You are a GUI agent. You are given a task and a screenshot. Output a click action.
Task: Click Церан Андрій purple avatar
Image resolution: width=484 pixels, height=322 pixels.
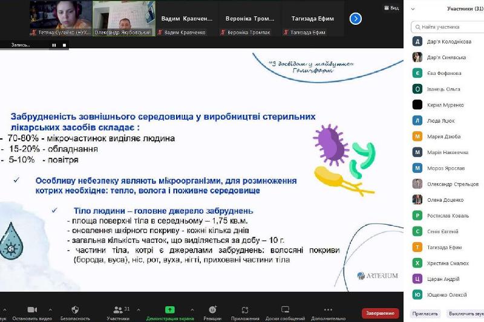pyautogui.click(x=417, y=279)
